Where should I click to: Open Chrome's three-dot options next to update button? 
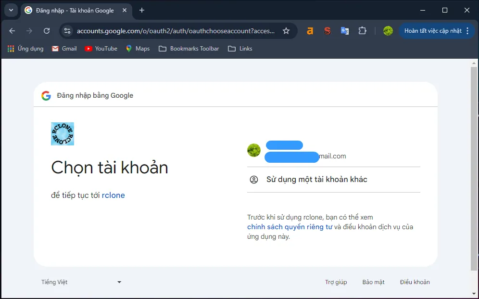[x=467, y=30]
